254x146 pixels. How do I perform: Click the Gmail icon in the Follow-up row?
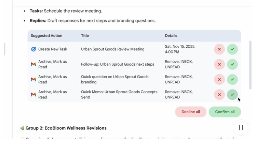[x=34, y=64]
